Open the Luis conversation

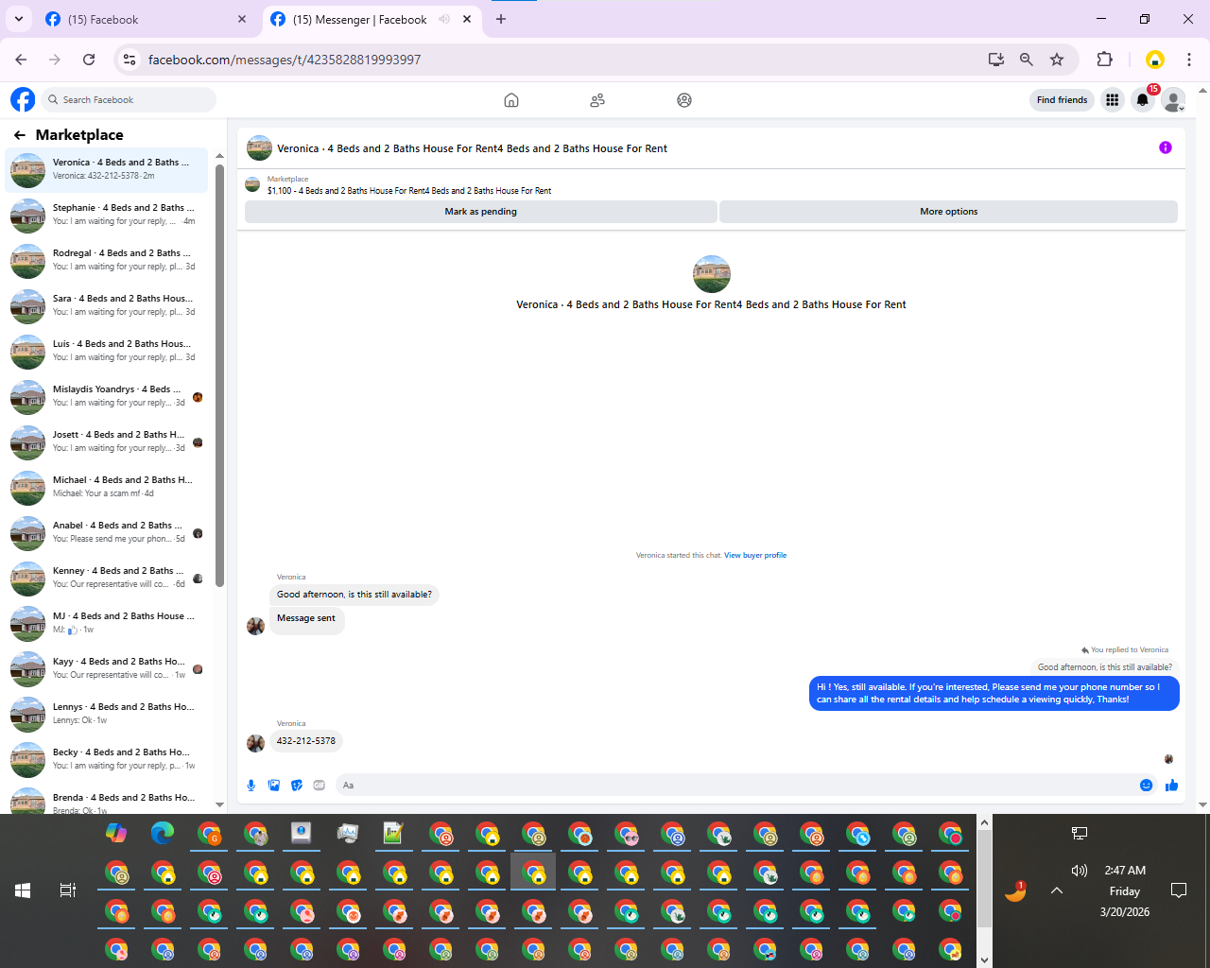coord(107,352)
